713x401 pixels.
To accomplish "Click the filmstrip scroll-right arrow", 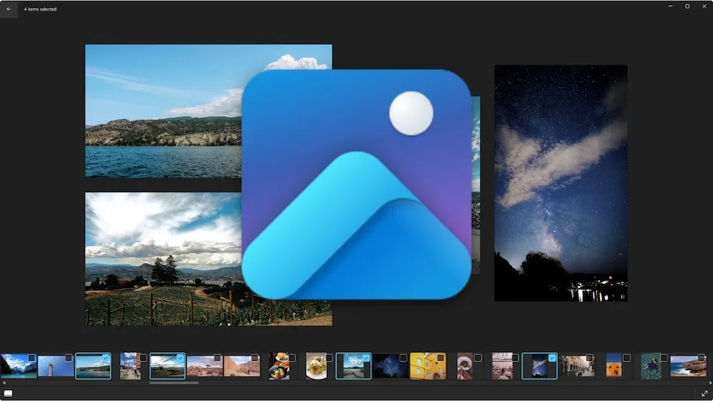I will (709, 383).
